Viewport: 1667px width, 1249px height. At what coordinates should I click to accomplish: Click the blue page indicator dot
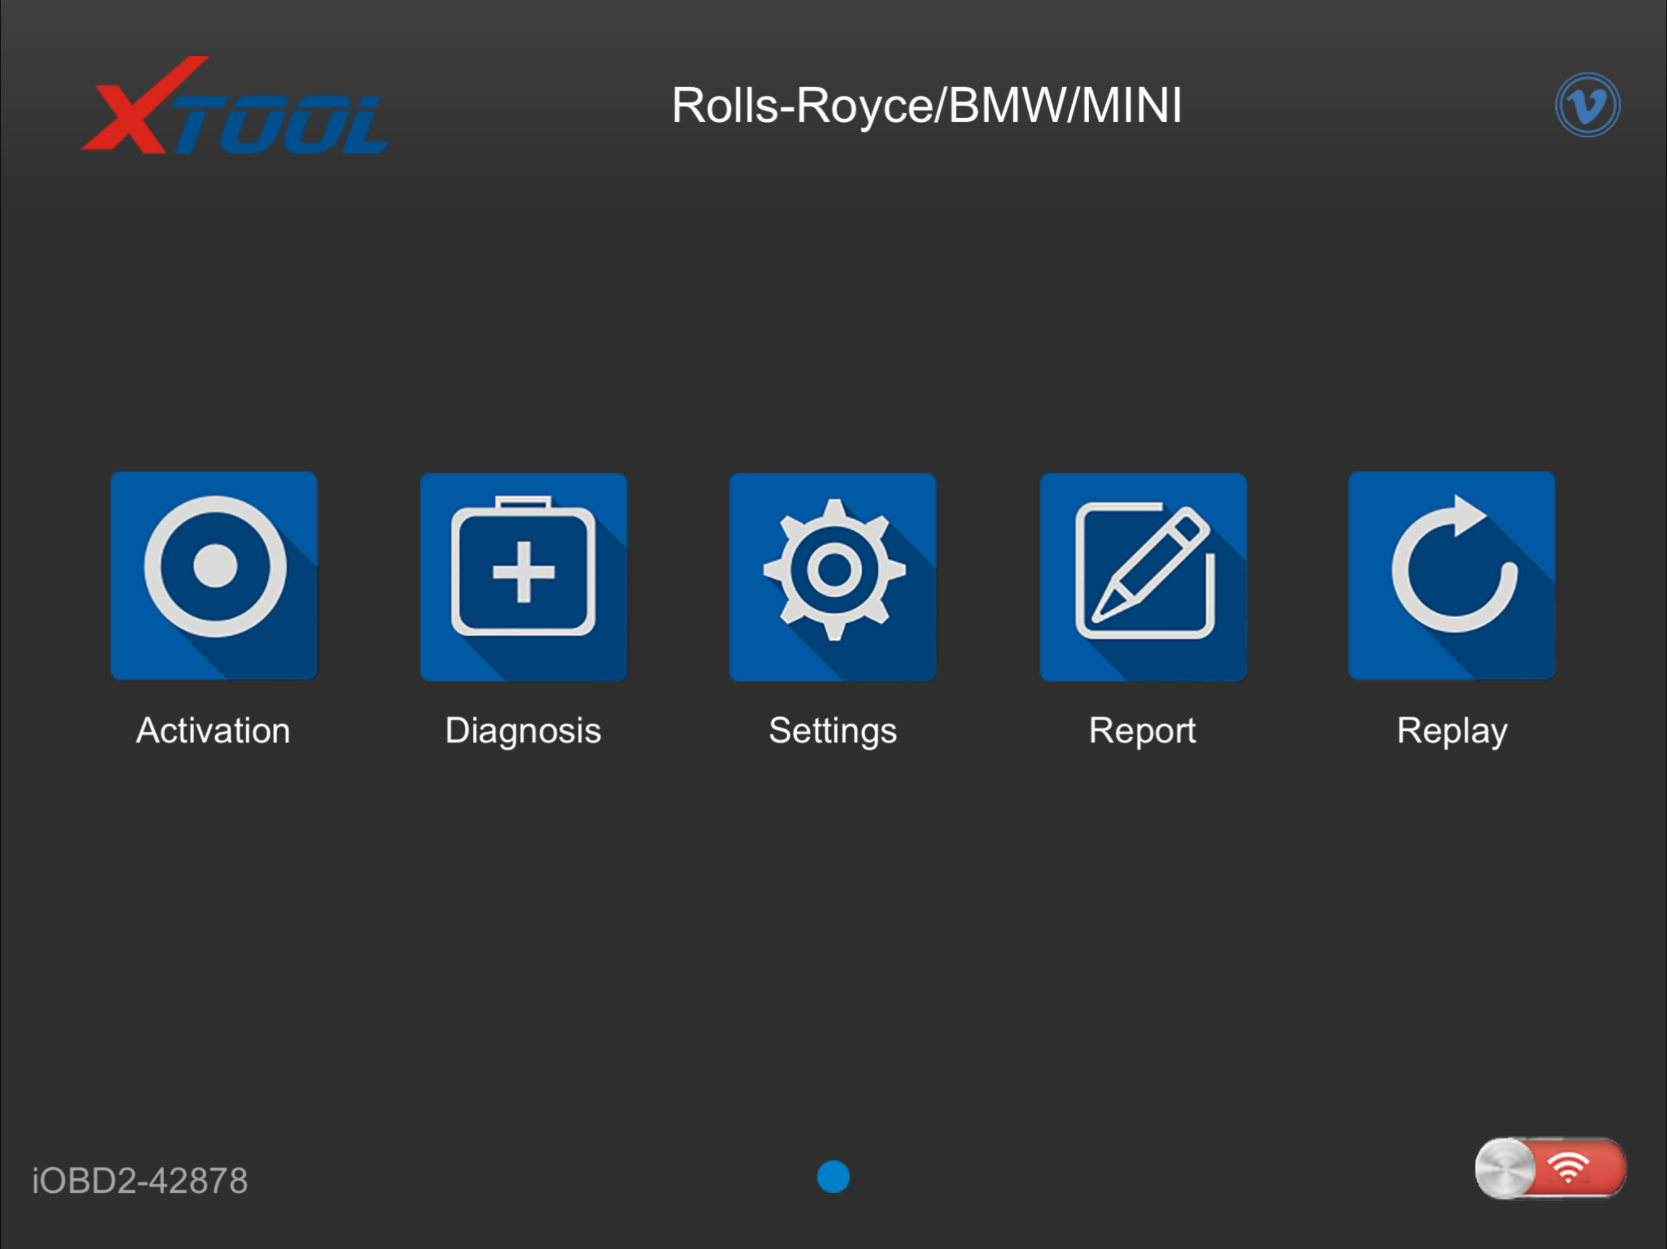tap(833, 1176)
